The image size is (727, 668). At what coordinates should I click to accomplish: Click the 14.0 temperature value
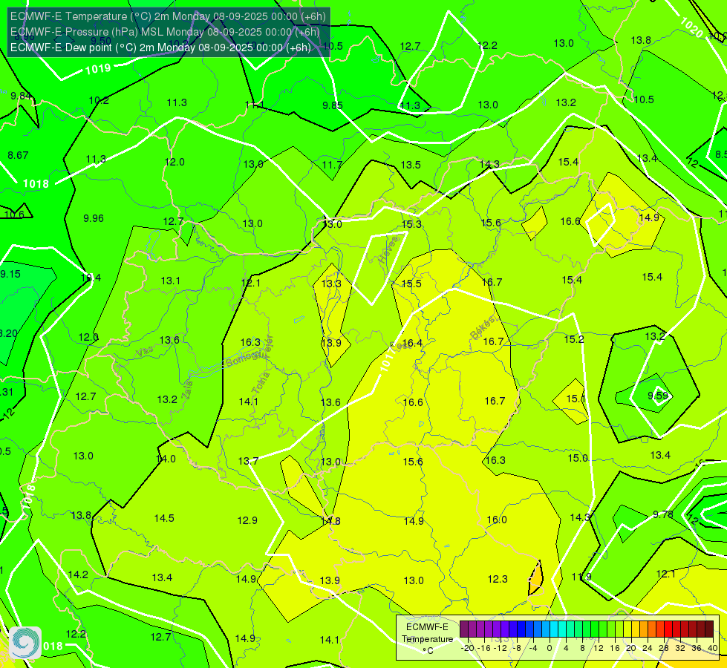tap(166, 459)
